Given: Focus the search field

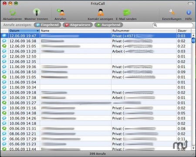Looking at the screenshot, I should pyautogui.click(x=173, y=25).
